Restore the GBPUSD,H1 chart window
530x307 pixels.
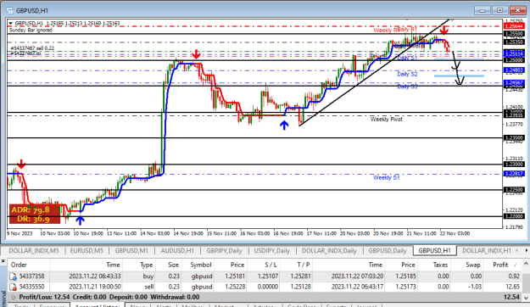(499, 10)
